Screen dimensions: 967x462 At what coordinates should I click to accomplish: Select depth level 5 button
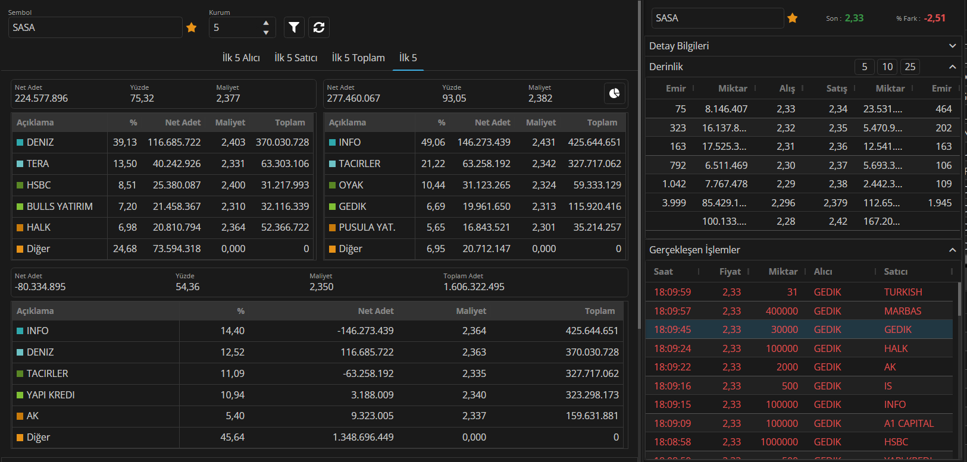click(865, 67)
